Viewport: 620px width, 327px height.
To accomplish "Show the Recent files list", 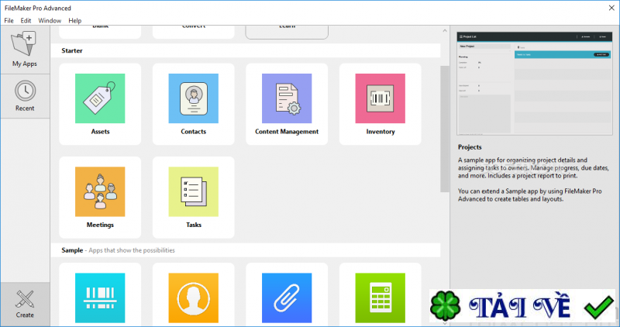I will pos(25,96).
